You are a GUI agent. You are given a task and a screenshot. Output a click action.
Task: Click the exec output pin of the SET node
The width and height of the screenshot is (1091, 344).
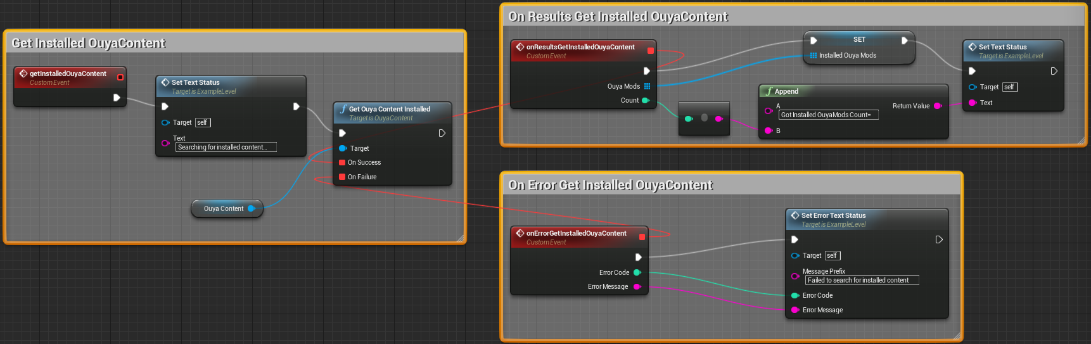point(905,41)
